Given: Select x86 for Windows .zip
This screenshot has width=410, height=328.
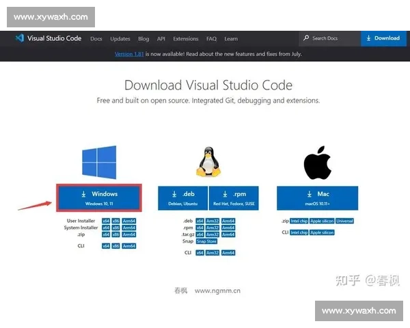Looking at the screenshot, I should [x=116, y=234].
